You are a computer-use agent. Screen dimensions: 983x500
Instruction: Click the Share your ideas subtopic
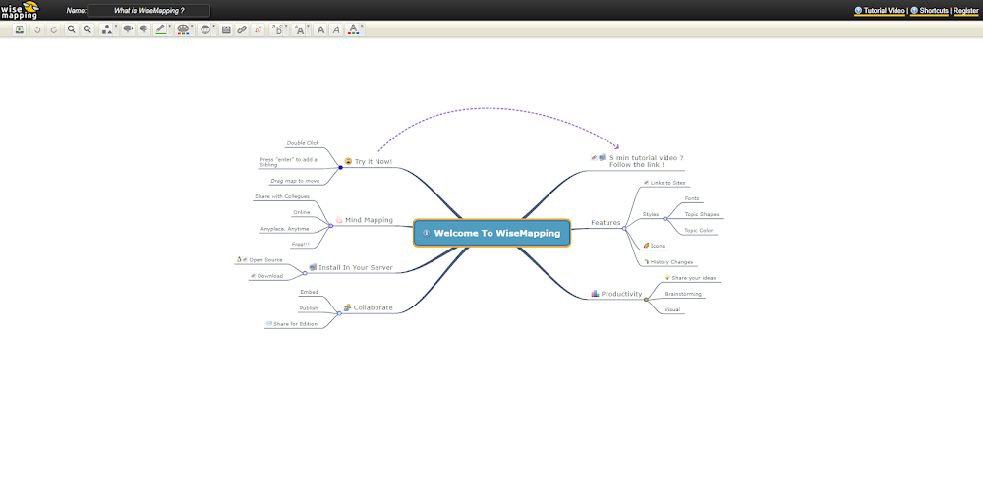point(690,278)
